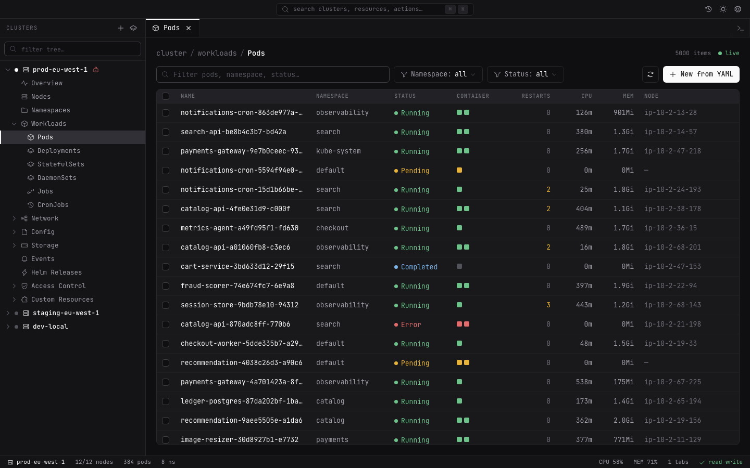
Task: Open the history clock icon
Action: coord(708,9)
